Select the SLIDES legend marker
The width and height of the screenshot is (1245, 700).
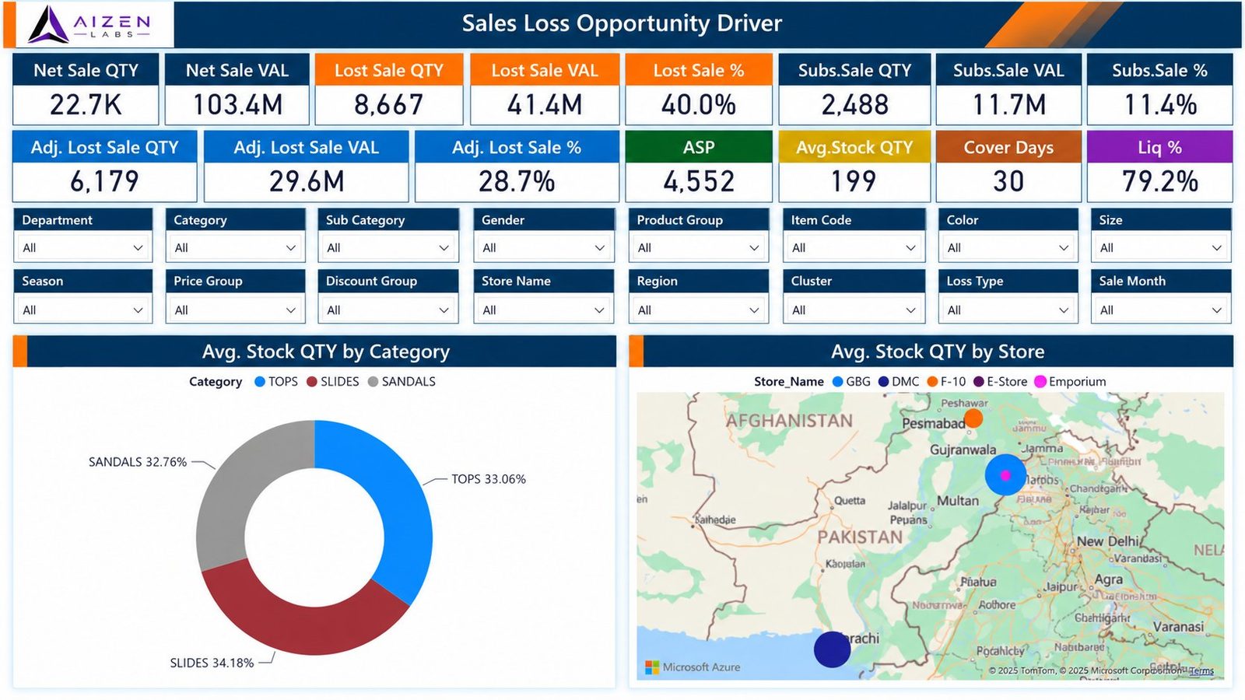point(312,382)
